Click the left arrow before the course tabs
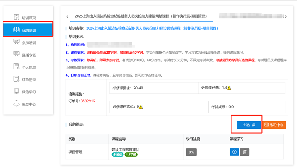The image size is (297, 167). click(x=67, y=17)
